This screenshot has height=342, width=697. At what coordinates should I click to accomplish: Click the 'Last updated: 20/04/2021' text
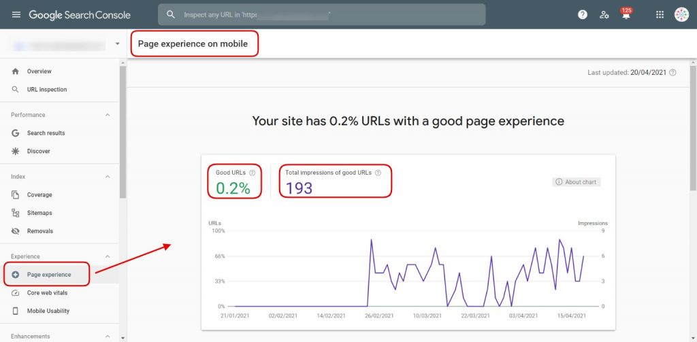(x=627, y=73)
